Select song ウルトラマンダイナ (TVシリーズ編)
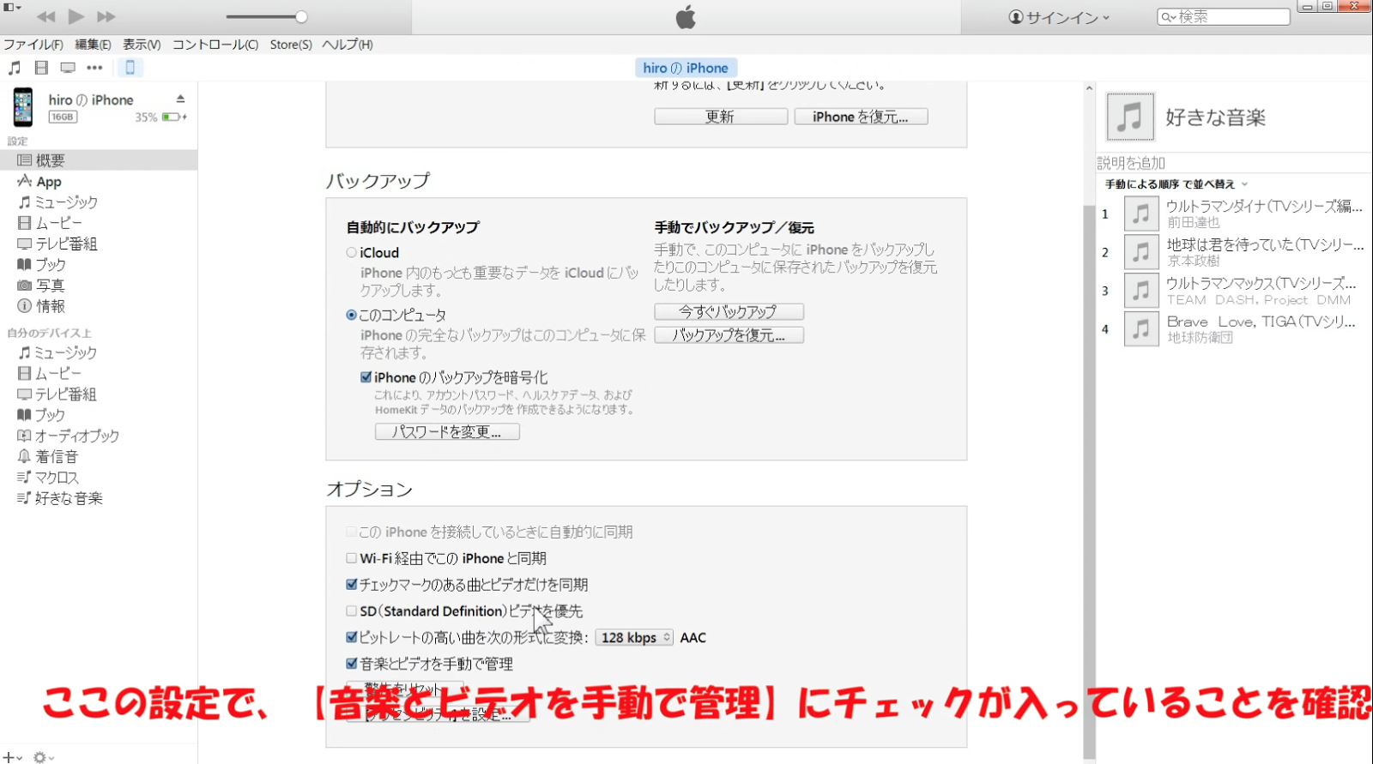 tap(1235, 214)
